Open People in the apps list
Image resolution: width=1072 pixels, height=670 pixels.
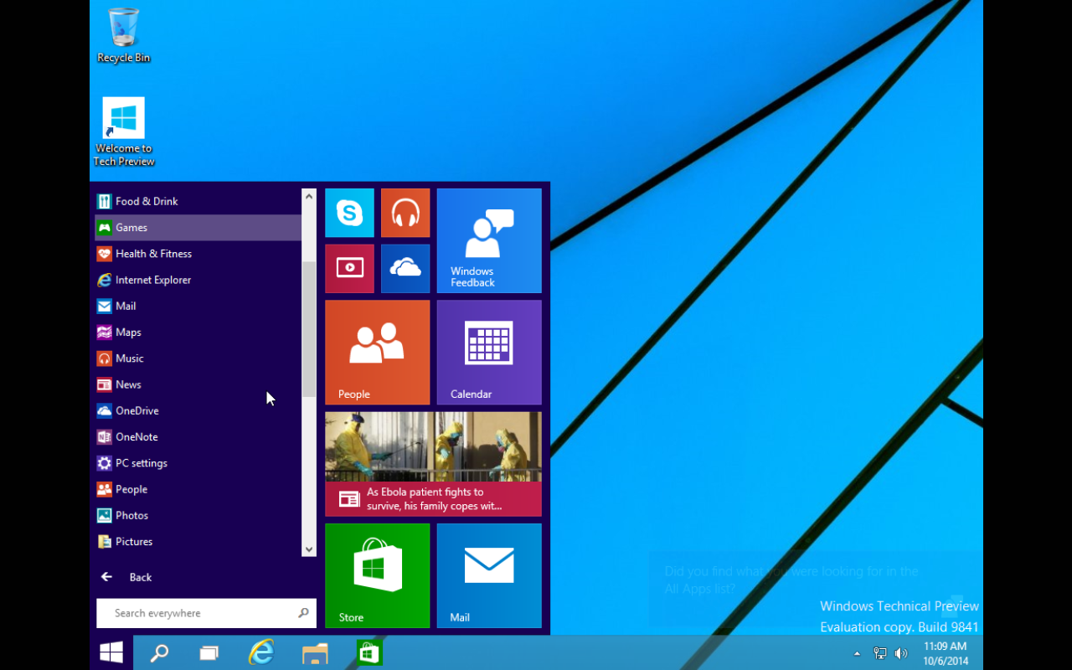coord(198,489)
